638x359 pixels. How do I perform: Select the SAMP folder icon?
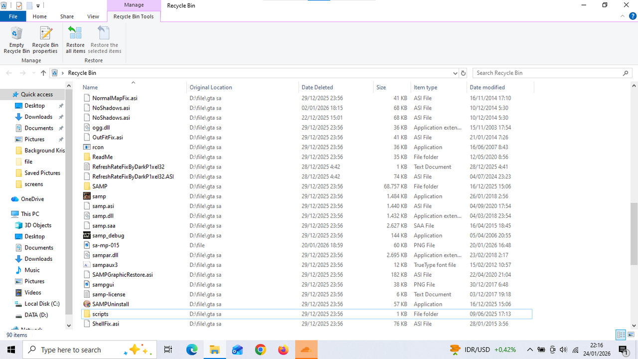pos(87,186)
